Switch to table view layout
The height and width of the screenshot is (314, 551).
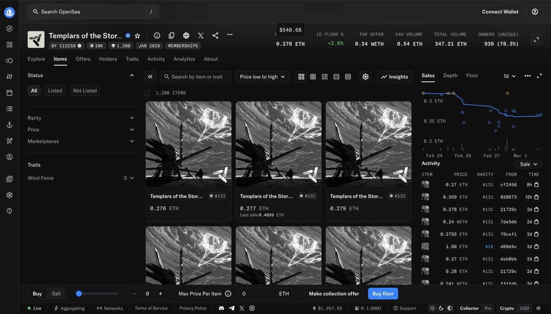348,77
